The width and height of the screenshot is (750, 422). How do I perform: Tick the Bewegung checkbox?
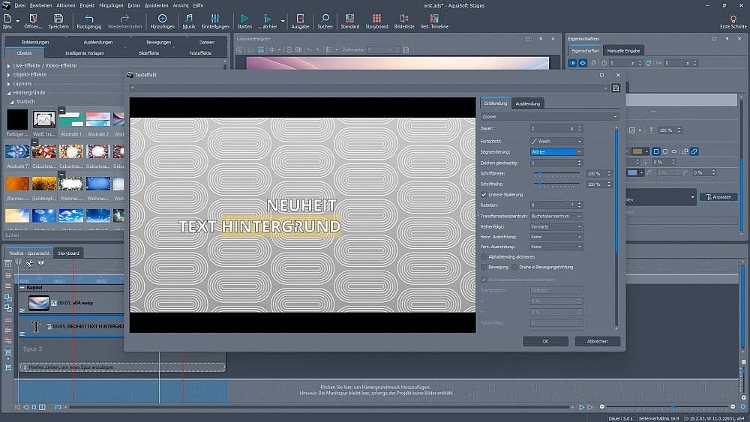484,267
